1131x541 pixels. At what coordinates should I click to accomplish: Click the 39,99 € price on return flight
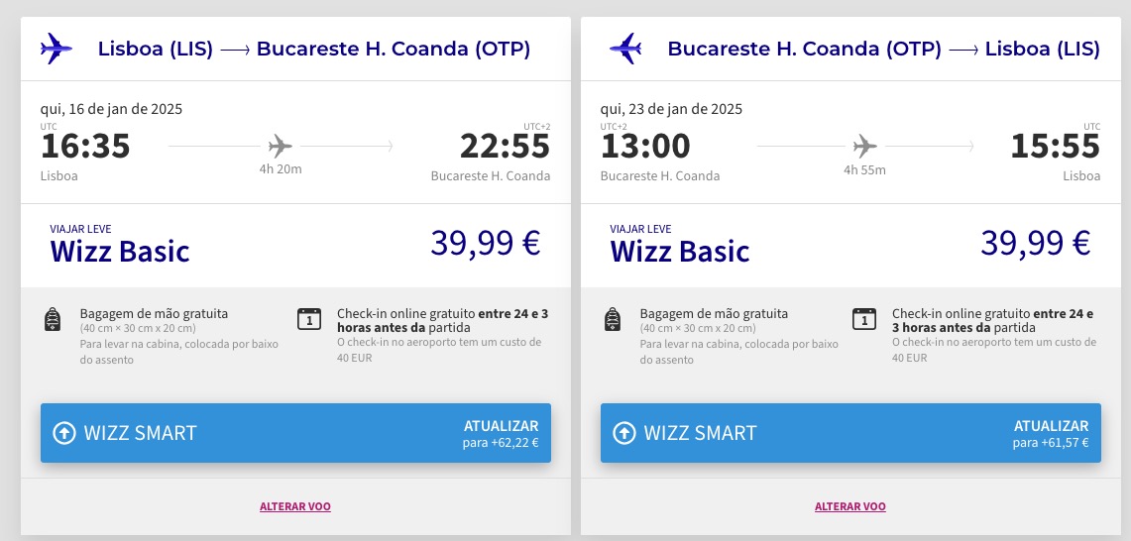[x=1035, y=243]
